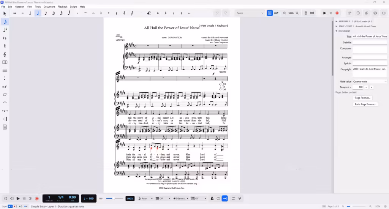Choose the double whole note duration
389x209 pixels.
pyautogui.click(x=15, y=13)
